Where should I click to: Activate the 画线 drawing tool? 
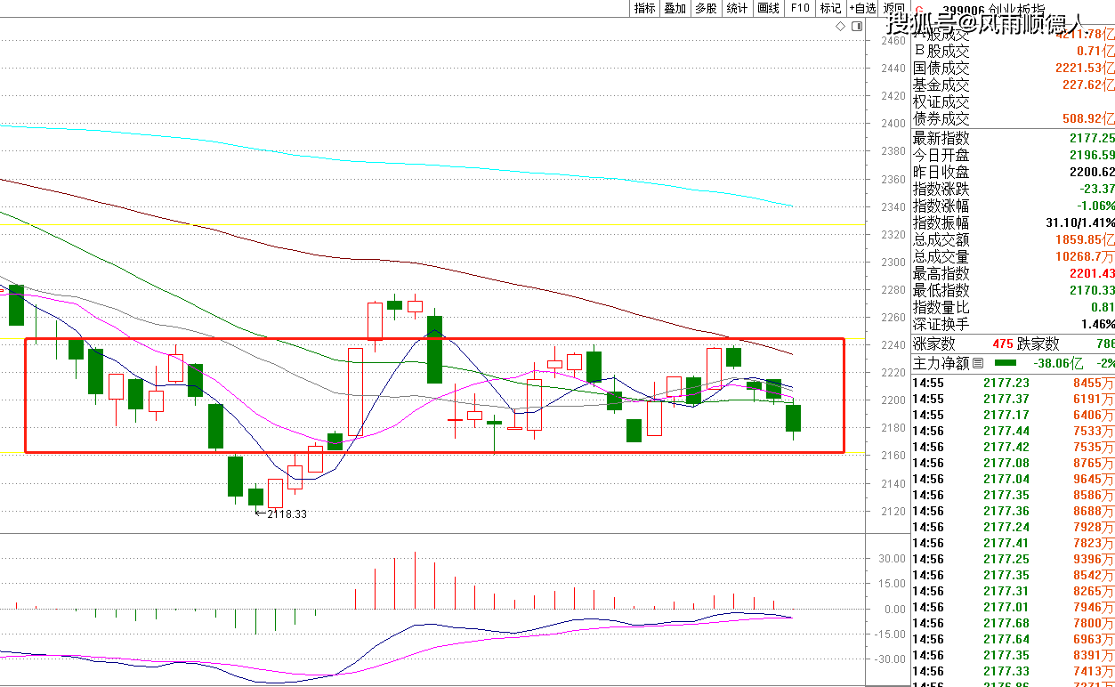click(768, 8)
